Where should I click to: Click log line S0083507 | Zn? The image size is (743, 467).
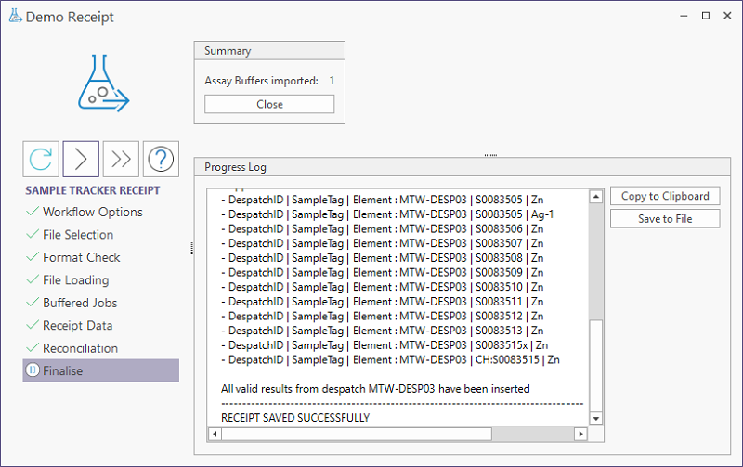[x=382, y=243]
